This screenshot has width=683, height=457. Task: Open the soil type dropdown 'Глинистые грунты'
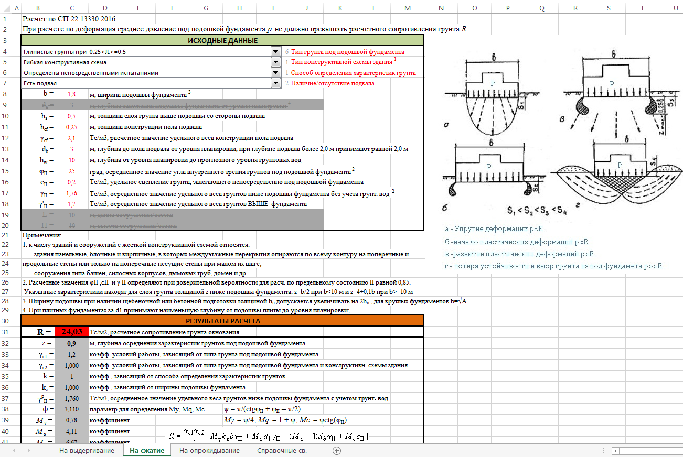point(276,52)
